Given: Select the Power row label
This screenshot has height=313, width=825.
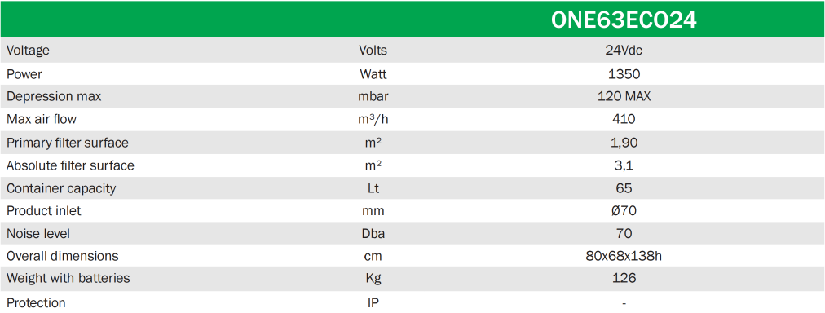Looking at the screenshot, I should (x=24, y=74).
